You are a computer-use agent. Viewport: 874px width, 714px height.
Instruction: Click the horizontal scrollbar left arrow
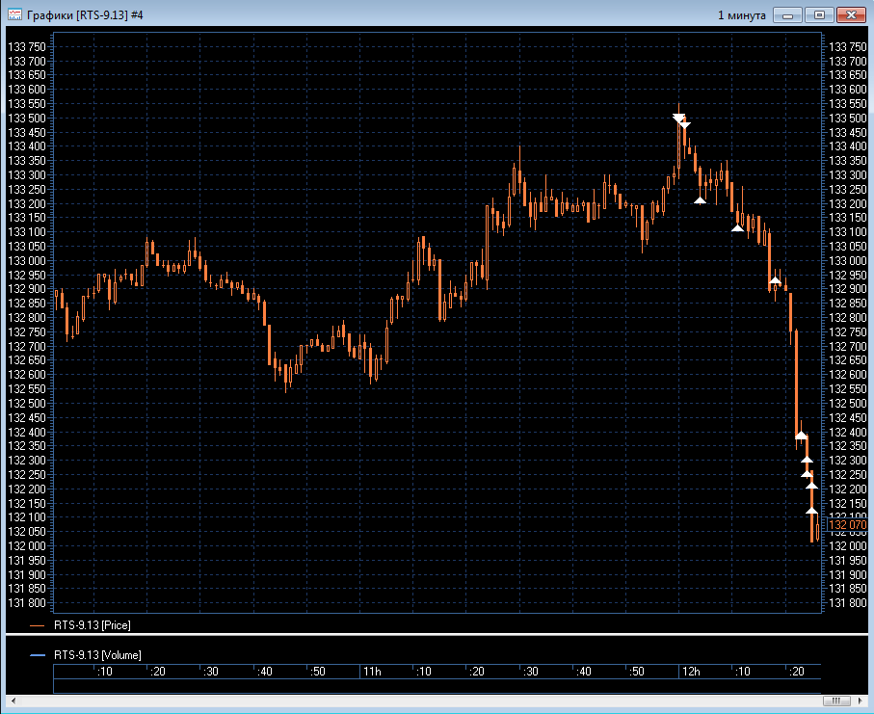[13, 701]
